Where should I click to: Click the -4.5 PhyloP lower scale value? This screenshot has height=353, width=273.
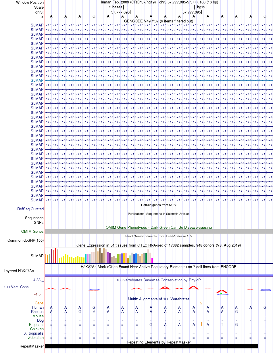point(39,294)
